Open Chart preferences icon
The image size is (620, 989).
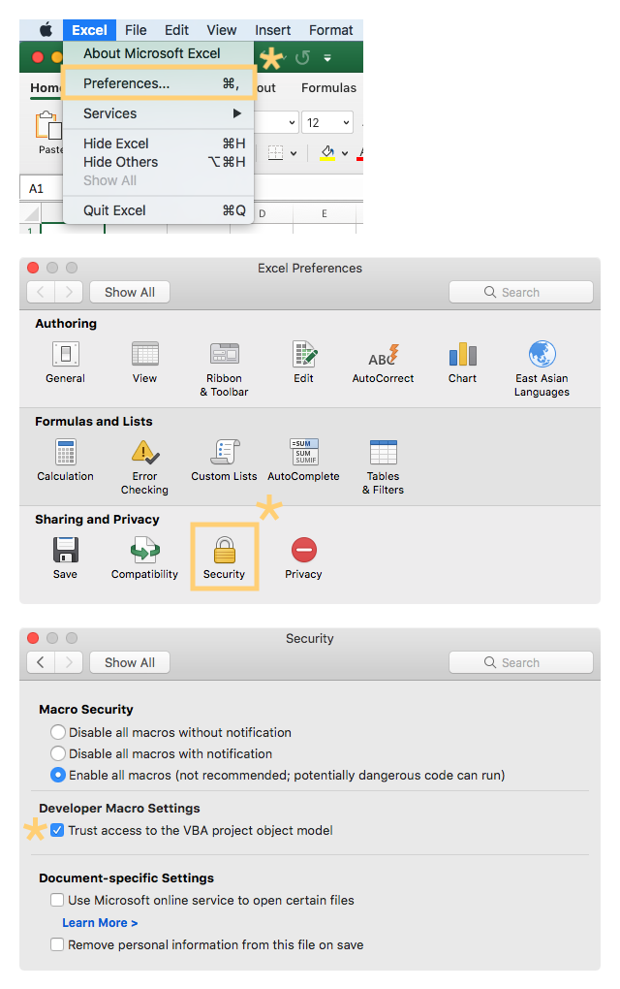tap(463, 354)
